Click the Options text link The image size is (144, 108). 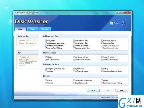[116, 23]
